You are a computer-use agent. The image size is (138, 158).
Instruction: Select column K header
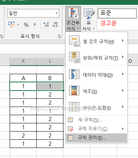tap(23, 61)
